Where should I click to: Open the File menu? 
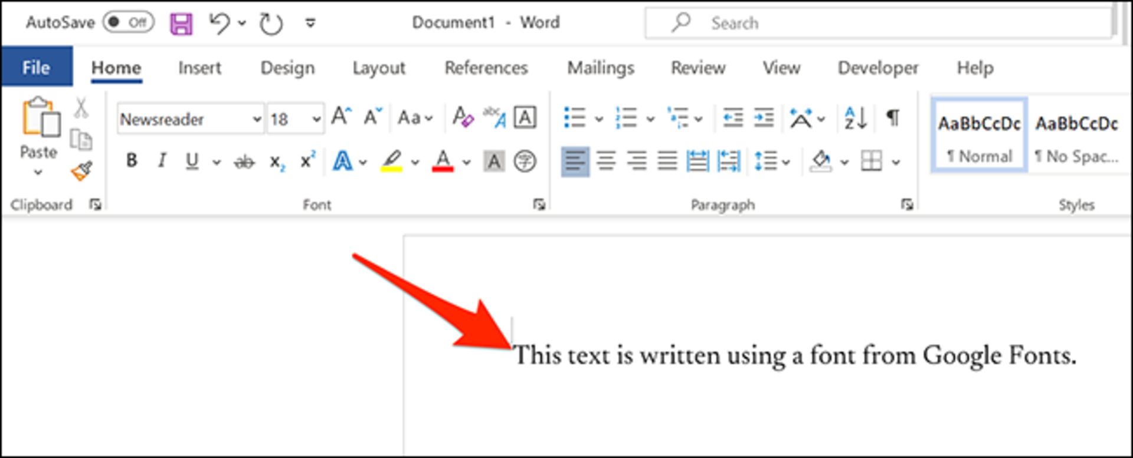(x=36, y=67)
